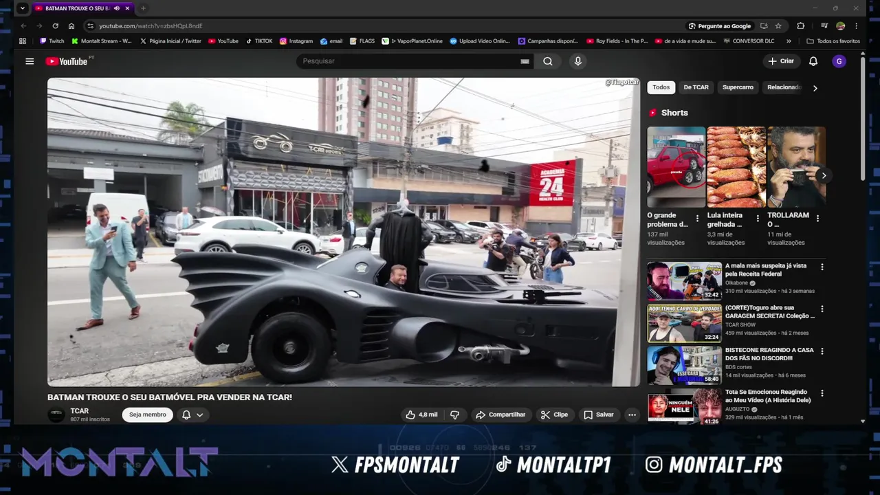Click the Batmobile video player
880x495 pixels.
344,232
